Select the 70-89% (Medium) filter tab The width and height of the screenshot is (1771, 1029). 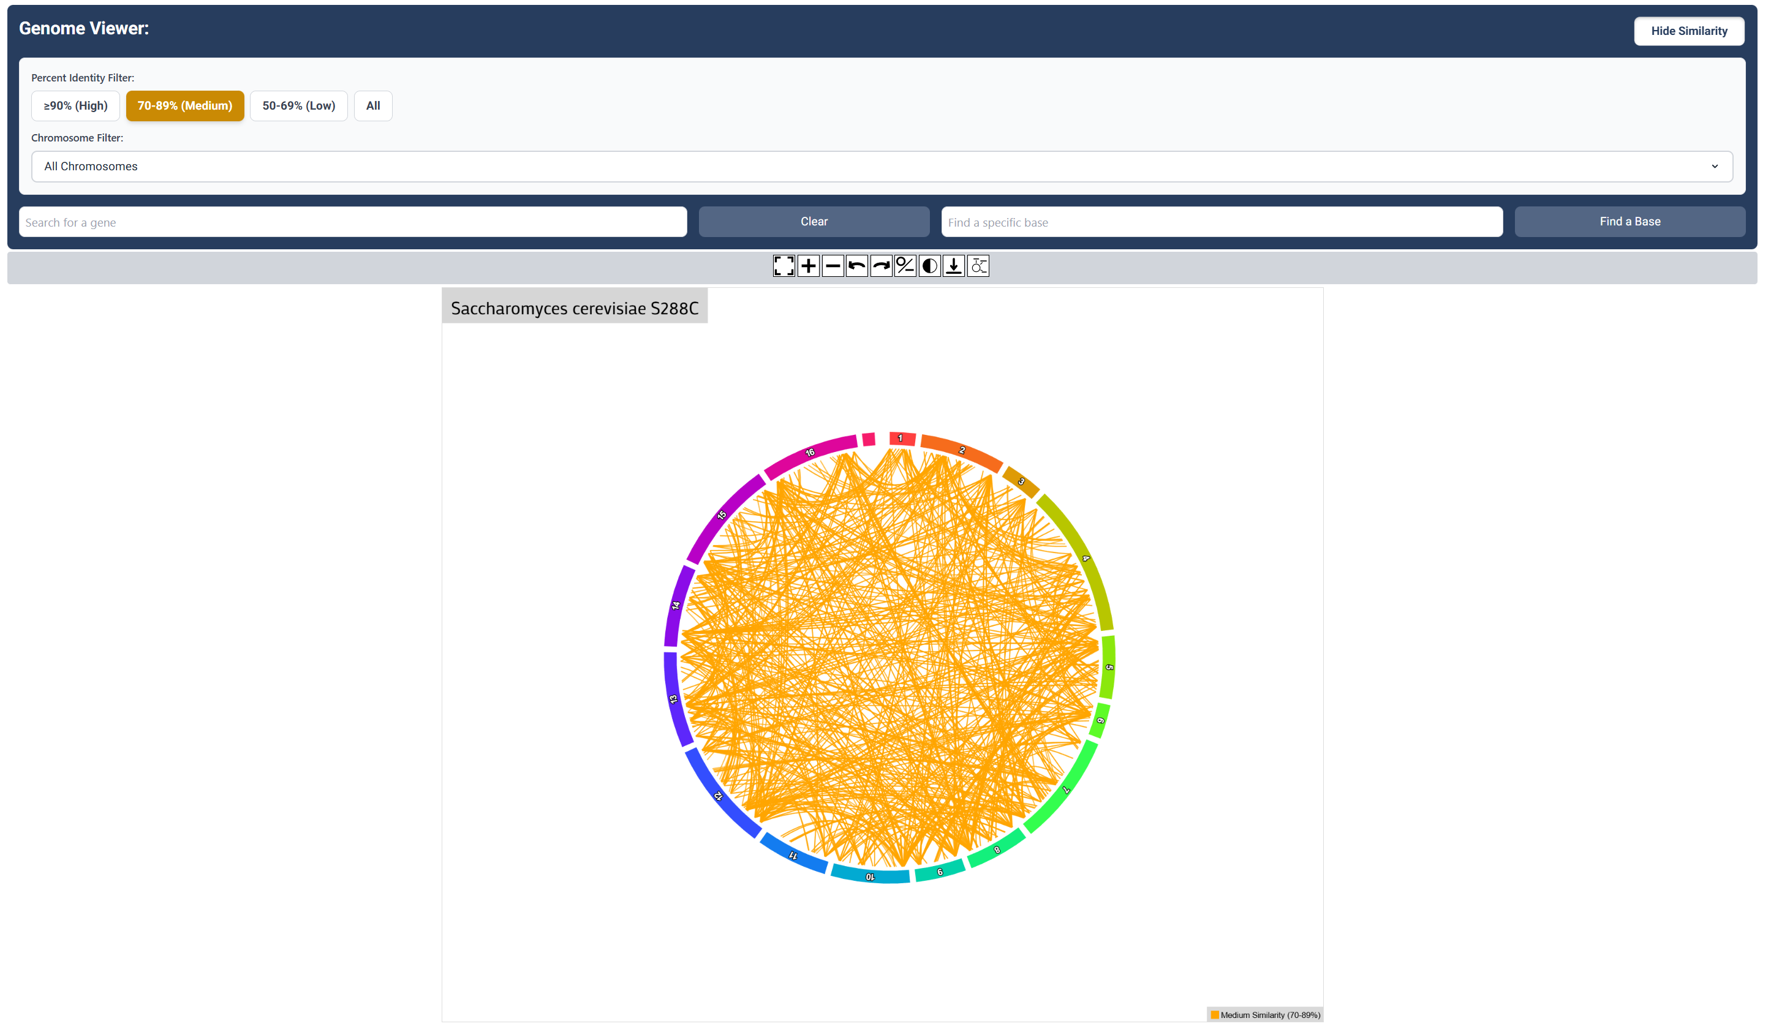coord(185,105)
